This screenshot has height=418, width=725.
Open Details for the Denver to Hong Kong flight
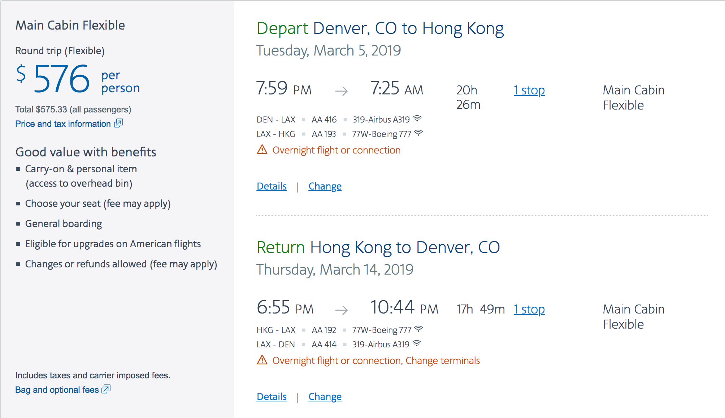pyautogui.click(x=272, y=186)
